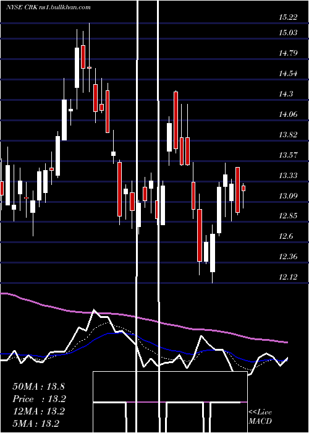Select the 12.6 price axis label
The width and height of the screenshot is (309, 433).
tap(286, 237)
